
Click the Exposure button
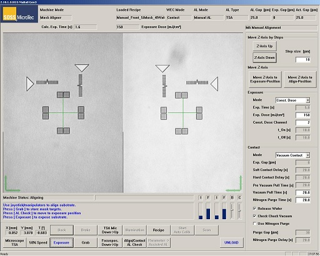coord(61,243)
